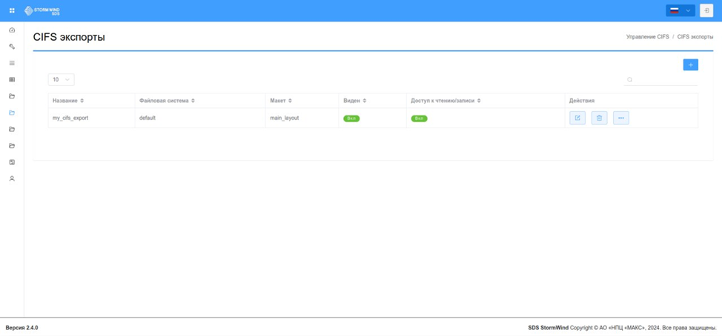Open the floppy disk sidebar icon
Screen dimensions: 722x336
pos(12,162)
